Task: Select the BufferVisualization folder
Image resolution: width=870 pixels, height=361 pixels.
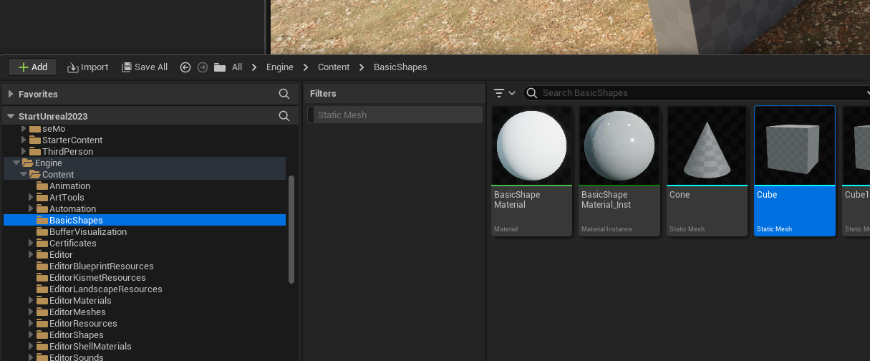Action: (x=88, y=232)
